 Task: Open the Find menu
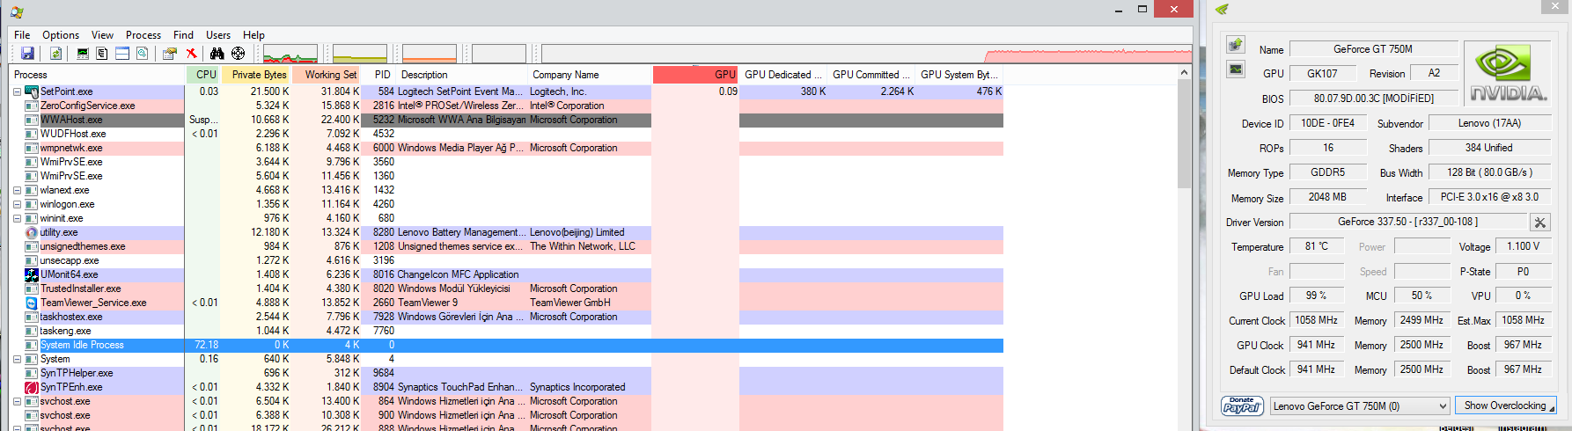point(183,35)
